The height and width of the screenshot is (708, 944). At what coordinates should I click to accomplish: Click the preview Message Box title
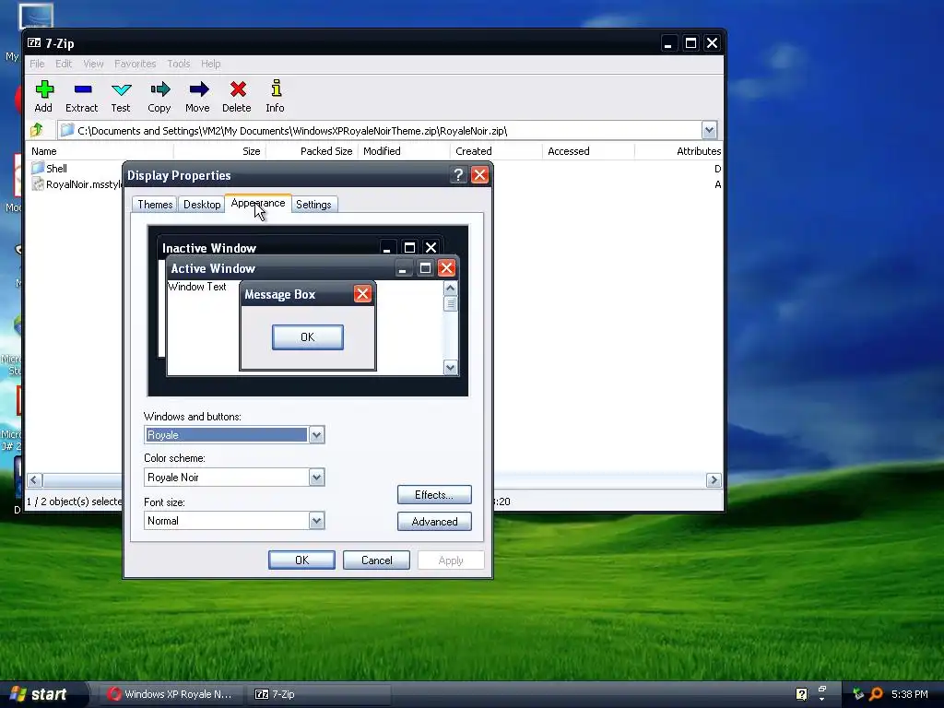coord(280,294)
